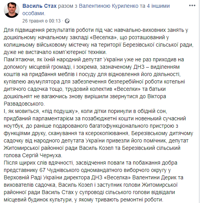Click the page scrollbar on the right edge
The height and width of the screenshot is (203, 200).
click(199, 102)
